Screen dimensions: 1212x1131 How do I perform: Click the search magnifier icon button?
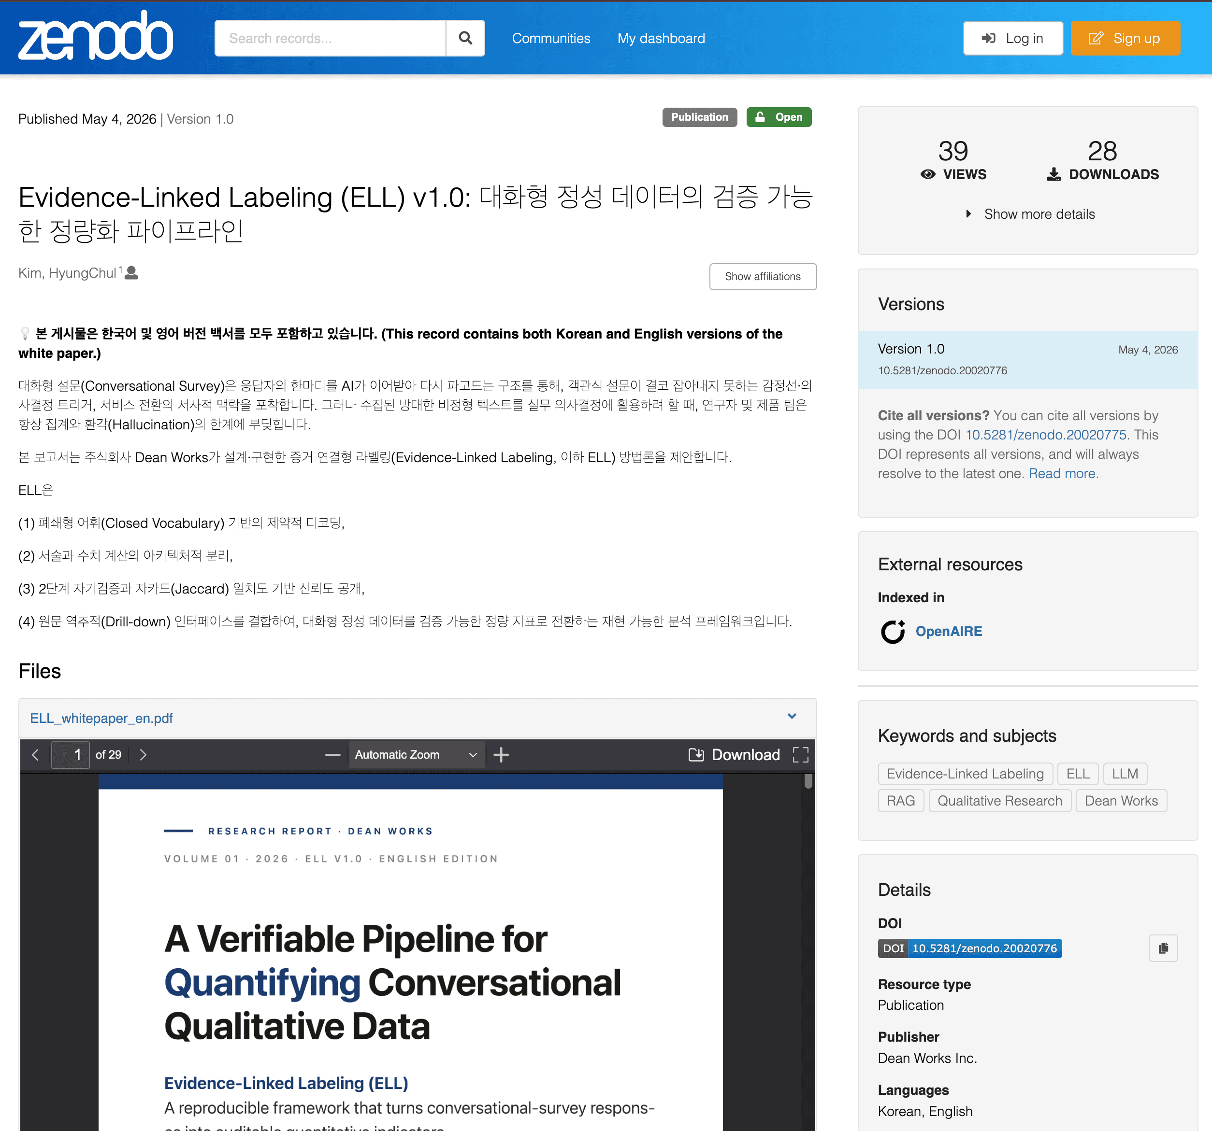pos(465,38)
